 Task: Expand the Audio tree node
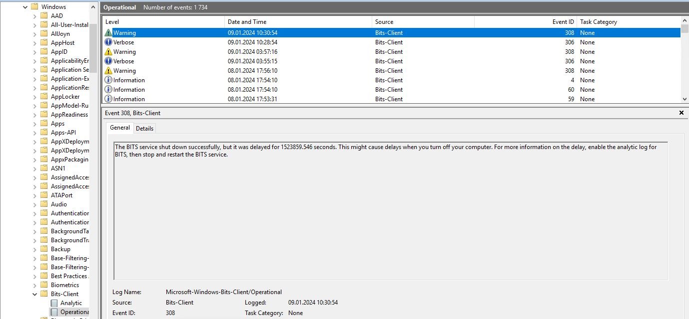pos(34,204)
